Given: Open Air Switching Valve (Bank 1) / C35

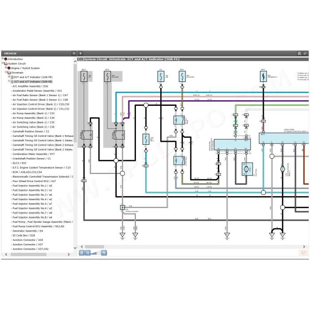Looking at the screenshot, I should [x=33, y=122].
